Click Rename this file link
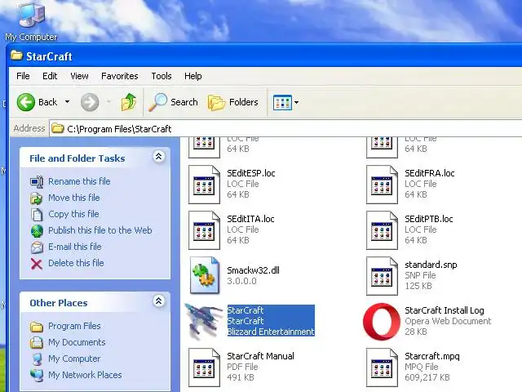Screen dimensions: 522x392 79,181
